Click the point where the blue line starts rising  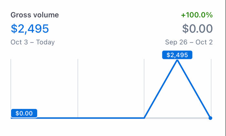coord(144,118)
